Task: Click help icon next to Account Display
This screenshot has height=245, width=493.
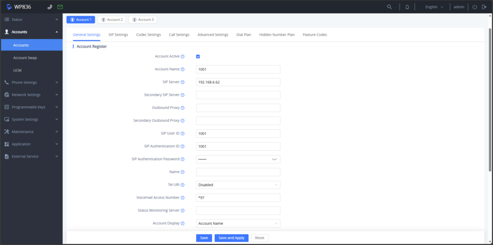Action: pyautogui.click(x=182, y=223)
